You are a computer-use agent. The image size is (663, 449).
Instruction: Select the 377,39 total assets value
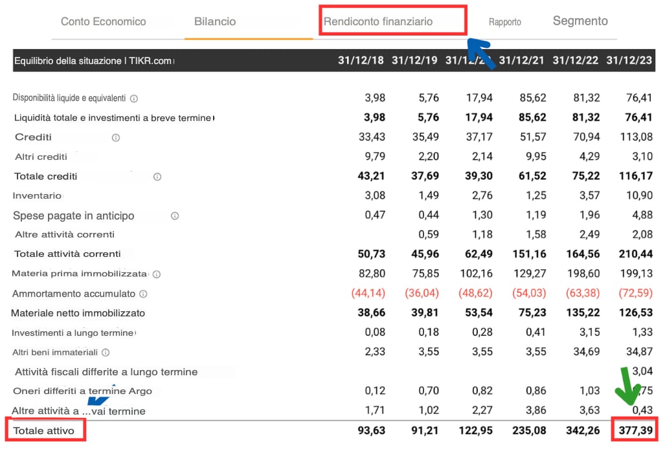pos(634,430)
